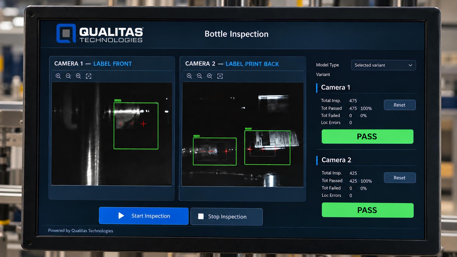This screenshot has height=257, width=457.
Task: Click the Stop Inspection button
Action: pos(227,217)
